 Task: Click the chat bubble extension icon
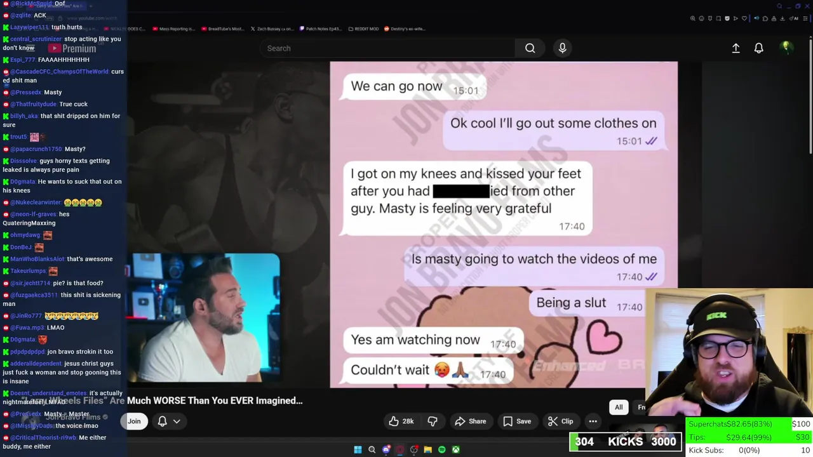[x=765, y=18]
